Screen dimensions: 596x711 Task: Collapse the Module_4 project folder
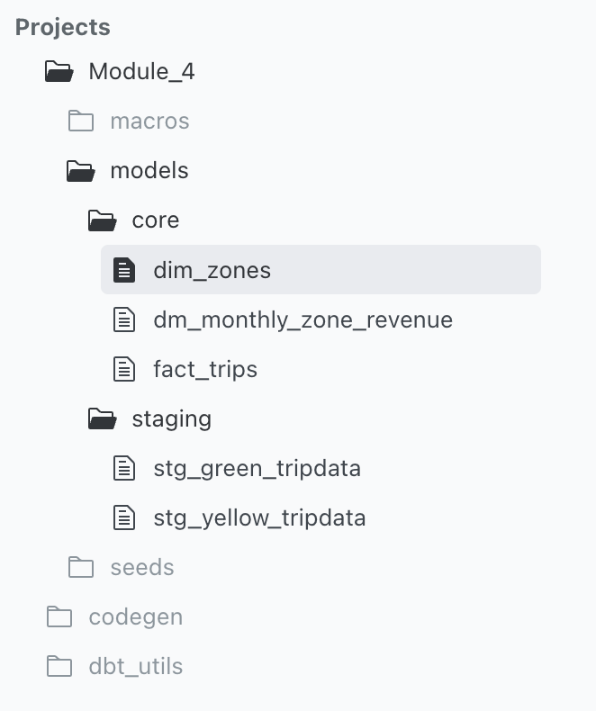[59, 72]
